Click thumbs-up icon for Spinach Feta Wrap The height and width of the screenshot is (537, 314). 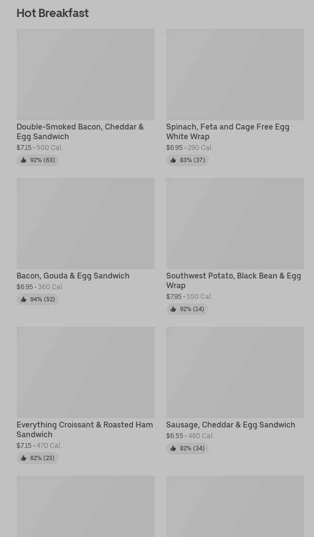click(x=173, y=160)
